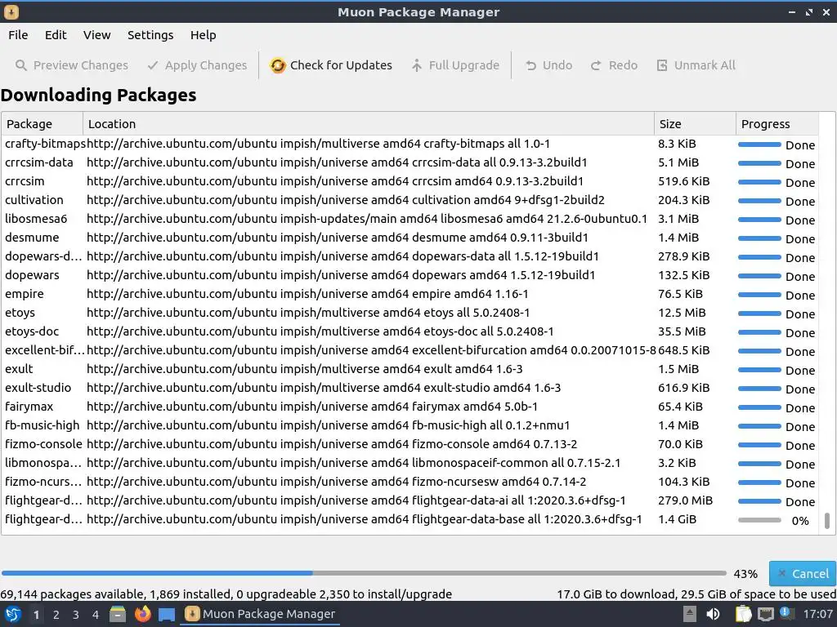Open the File menu

pyautogui.click(x=18, y=35)
